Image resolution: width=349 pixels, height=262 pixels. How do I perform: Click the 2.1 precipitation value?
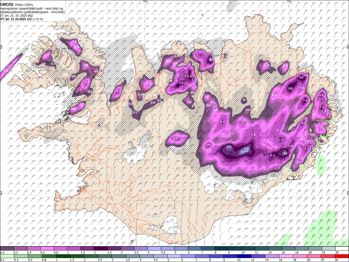tap(194, 79)
